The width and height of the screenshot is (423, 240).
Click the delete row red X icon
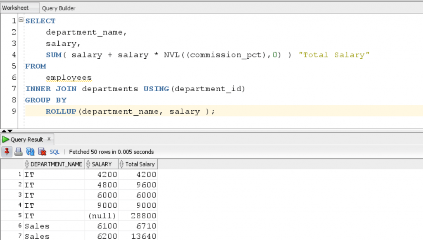tap(42, 152)
